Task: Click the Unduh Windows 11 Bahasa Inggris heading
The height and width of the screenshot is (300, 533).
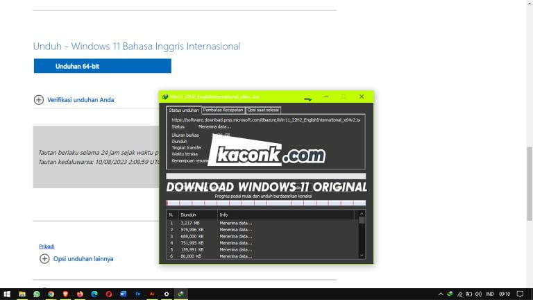Action: [137, 47]
